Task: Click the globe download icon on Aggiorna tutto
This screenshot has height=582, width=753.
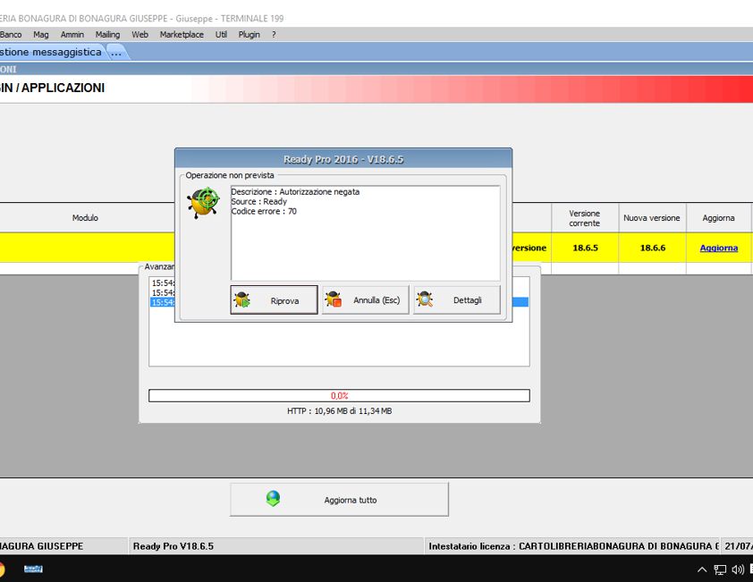Action: point(273,499)
